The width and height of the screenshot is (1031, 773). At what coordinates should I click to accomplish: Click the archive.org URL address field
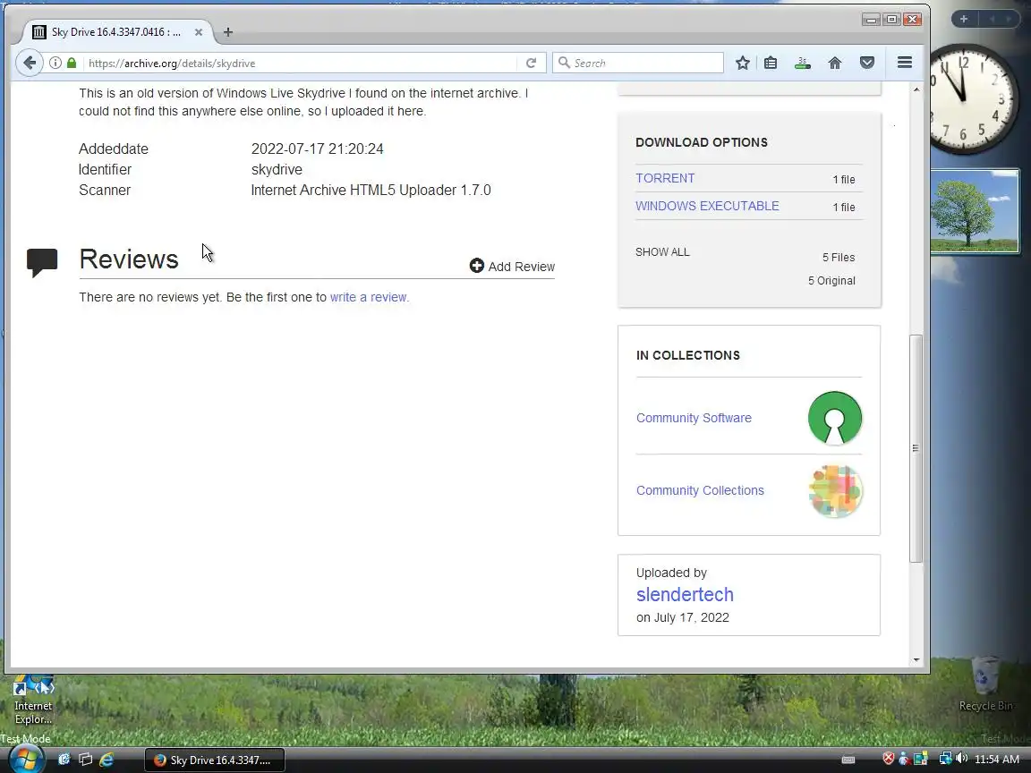(x=302, y=64)
